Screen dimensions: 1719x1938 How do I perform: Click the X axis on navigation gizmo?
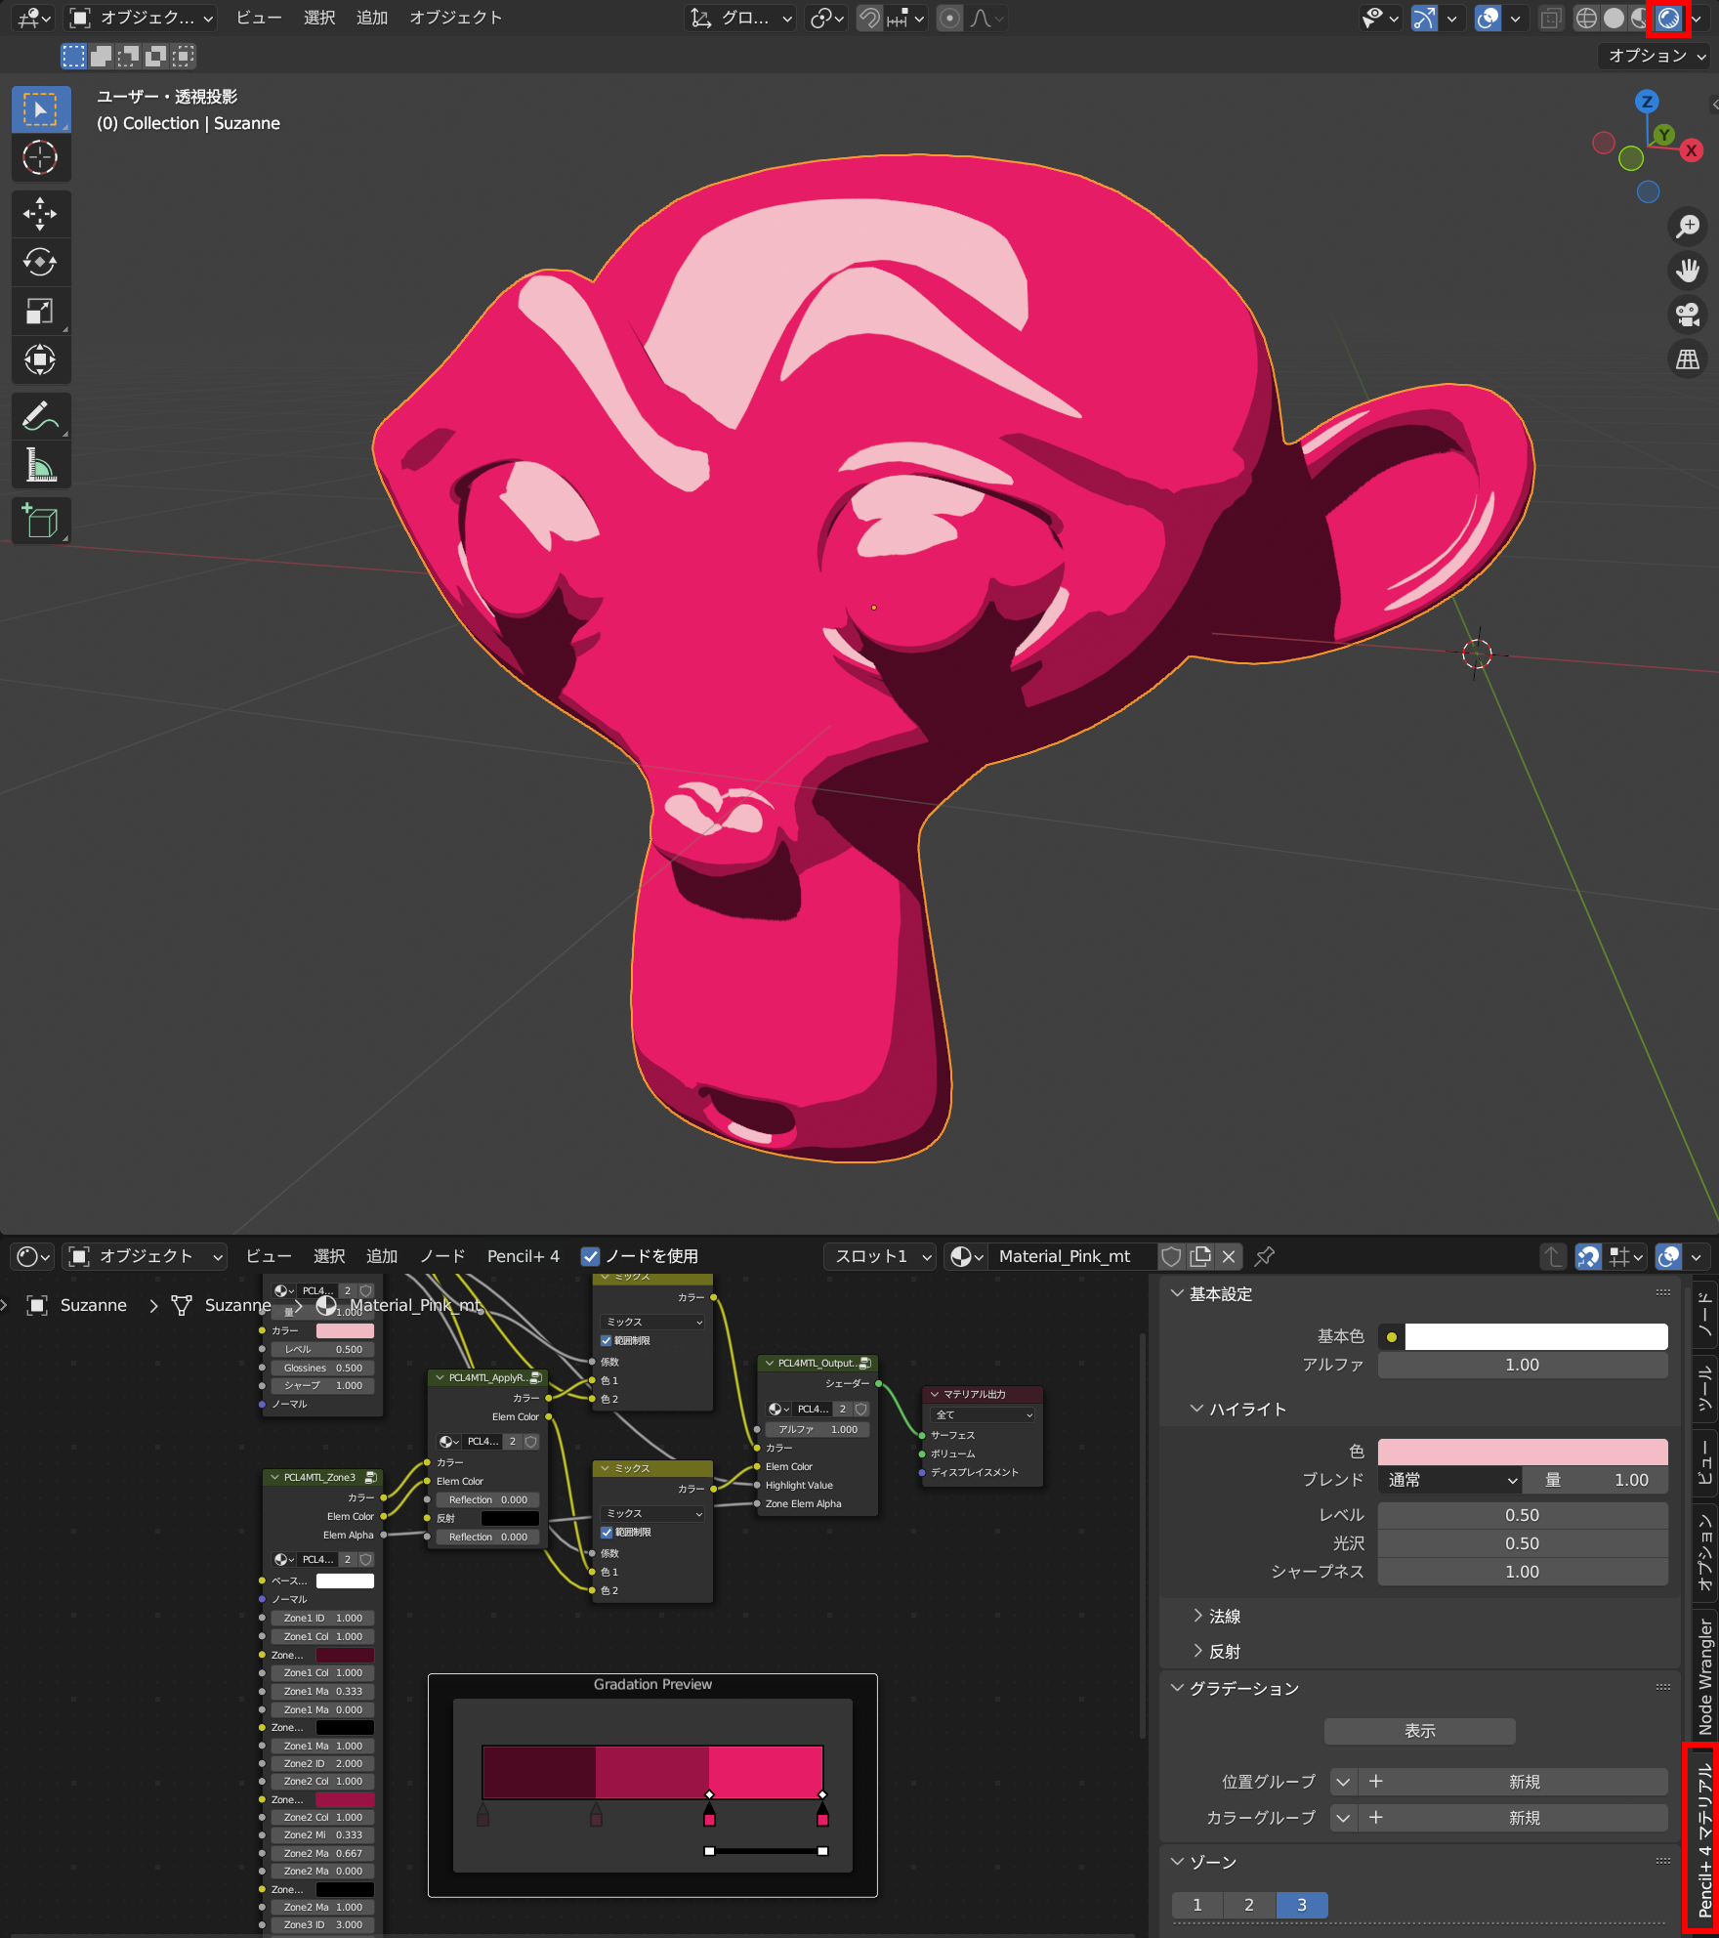click(x=1691, y=150)
